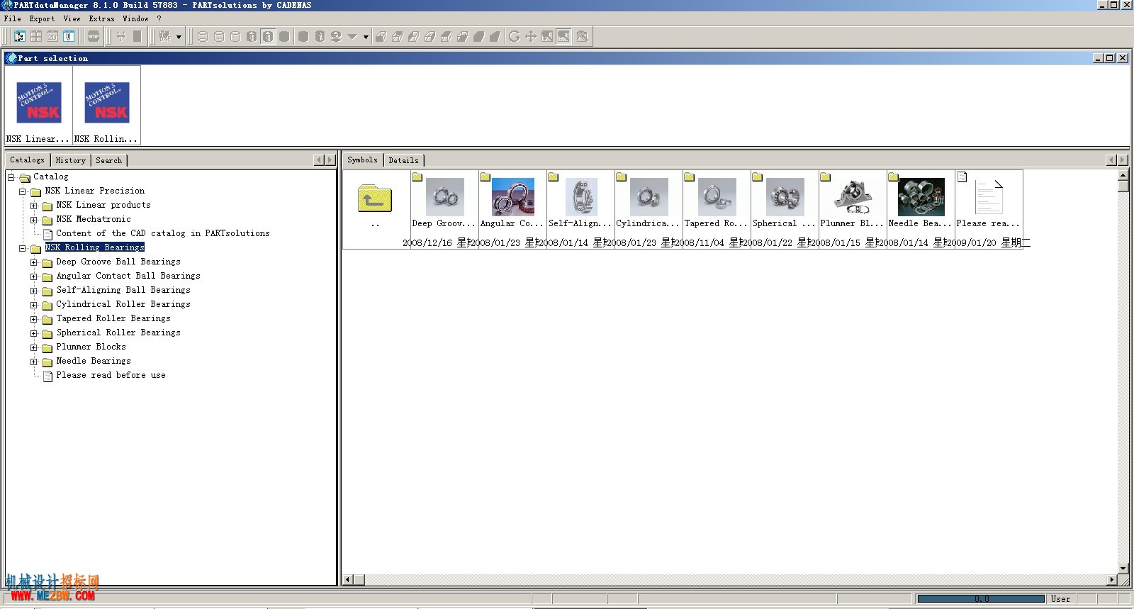Click the up-folder icon in Symbols pane
The width and height of the screenshot is (1134, 609).
click(375, 199)
